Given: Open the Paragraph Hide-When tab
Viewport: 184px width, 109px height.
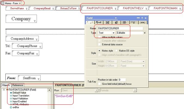Looking at the screenshot, I should coord(134,23).
